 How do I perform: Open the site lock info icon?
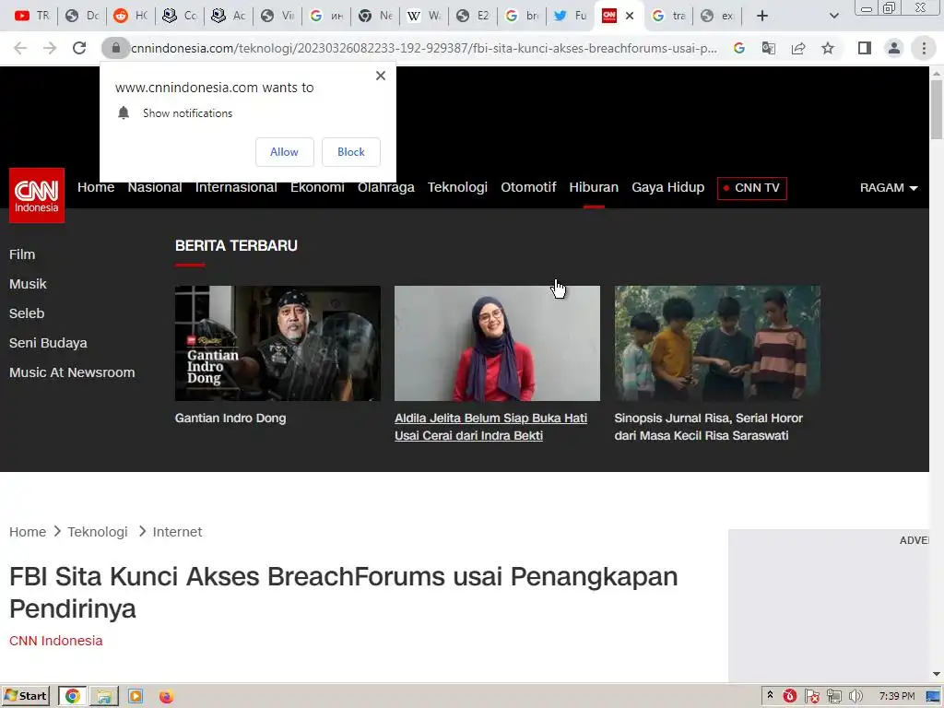[x=115, y=48]
